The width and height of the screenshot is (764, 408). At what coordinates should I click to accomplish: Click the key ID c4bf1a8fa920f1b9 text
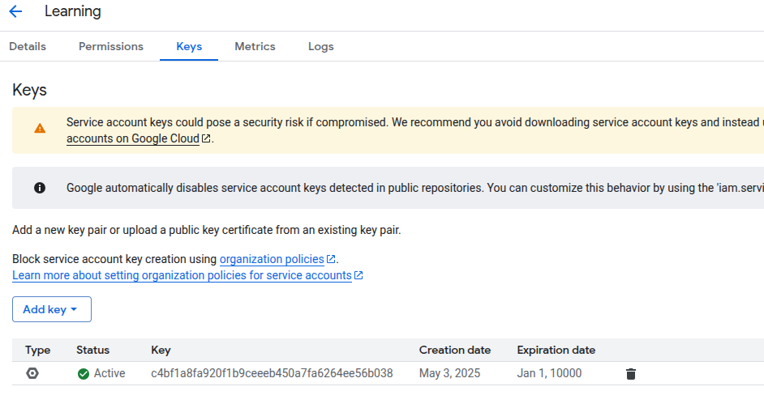click(x=272, y=374)
